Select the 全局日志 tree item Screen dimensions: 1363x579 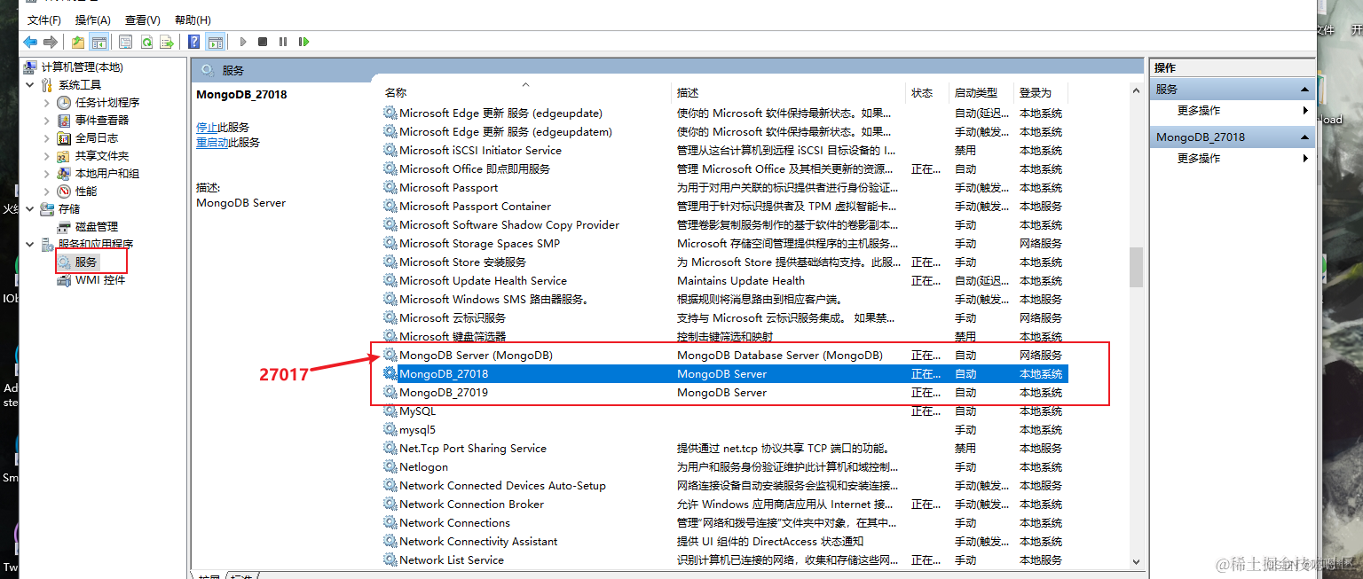click(x=97, y=138)
